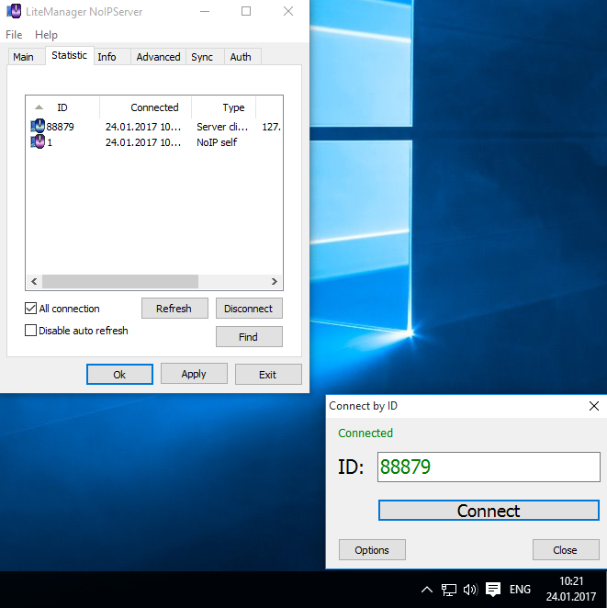Close the Connect by ID dialog with X
The height and width of the screenshot is (608, 607).
click(594, 406)
